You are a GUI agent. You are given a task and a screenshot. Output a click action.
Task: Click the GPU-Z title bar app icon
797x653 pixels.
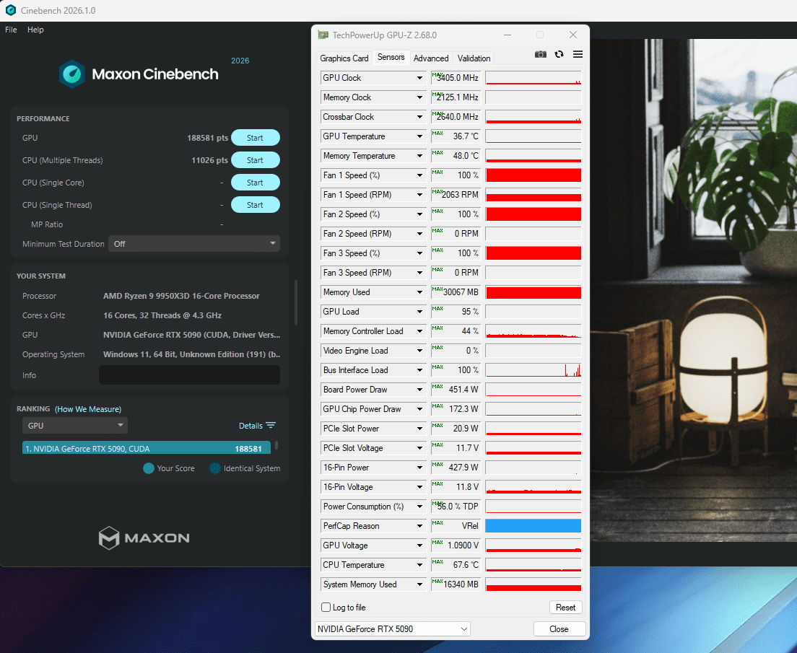[323, 35]
